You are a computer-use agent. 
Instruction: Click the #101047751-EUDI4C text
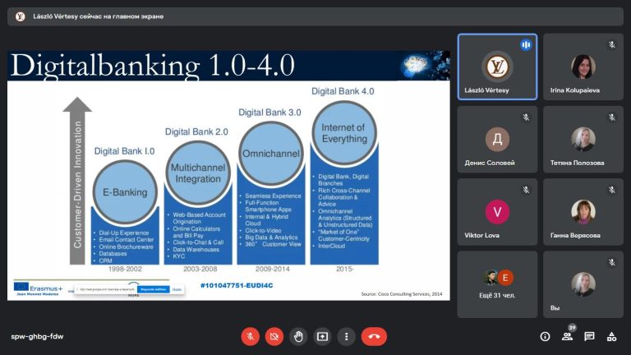[237, 285]
